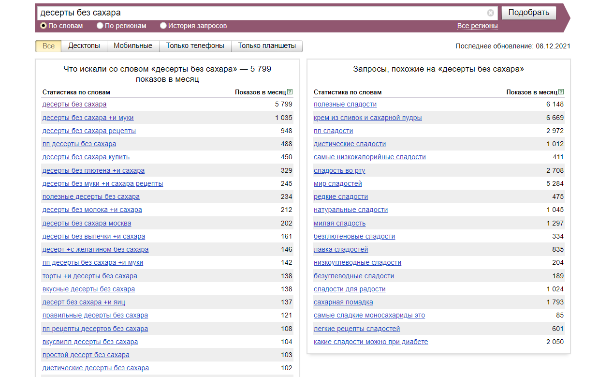This screenshot has height=377, width=613.
Task: Open 'десерты без сахара москва' link
Action: pyautogui.click(x=87, y=223)
